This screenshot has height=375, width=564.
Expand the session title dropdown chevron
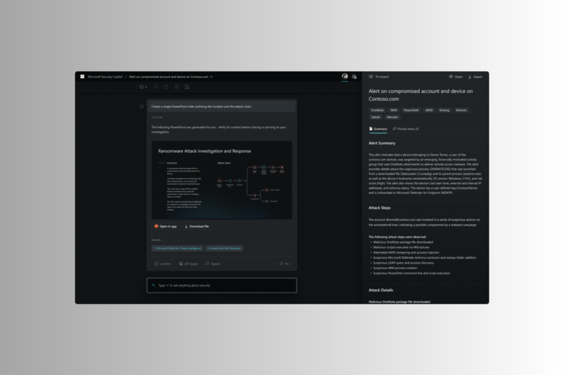click(x=211, y=76)
